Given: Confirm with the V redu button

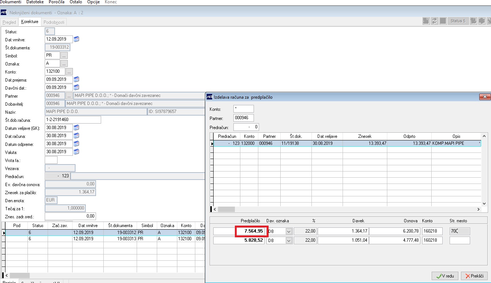Looking at the screenshot, I should tap(445, 276).
